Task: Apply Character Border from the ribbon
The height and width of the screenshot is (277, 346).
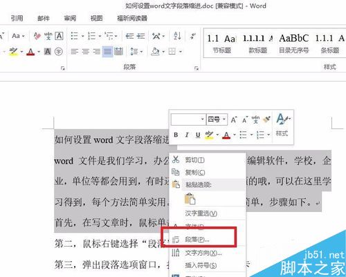Action: (x=59, y=36)
